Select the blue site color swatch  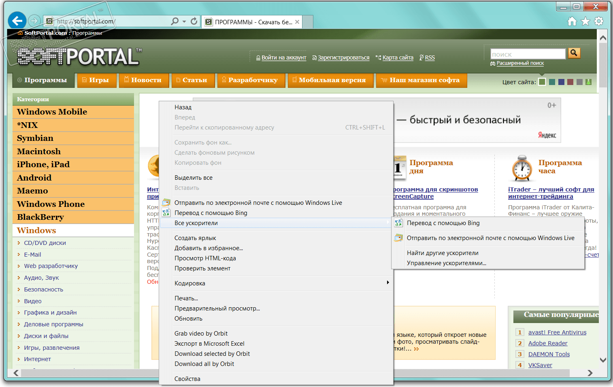561,82
